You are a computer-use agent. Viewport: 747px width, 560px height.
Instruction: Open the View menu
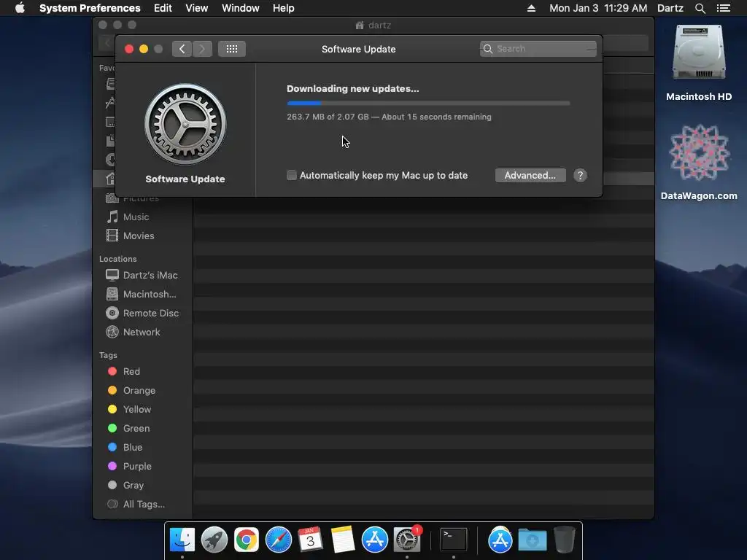(197, 8)
